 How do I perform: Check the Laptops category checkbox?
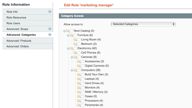[x=83, y=79]
